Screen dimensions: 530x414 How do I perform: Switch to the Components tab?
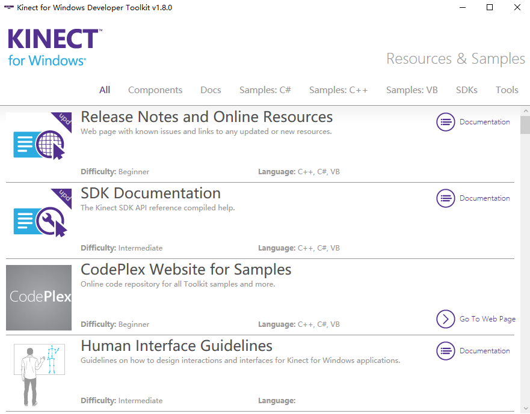155,90
